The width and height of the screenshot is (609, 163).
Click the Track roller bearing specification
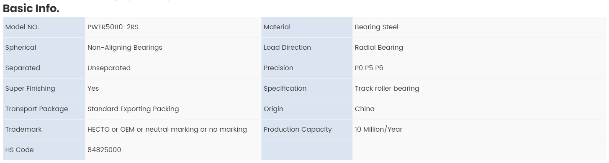pyautogui.click(x=387, y=89)
